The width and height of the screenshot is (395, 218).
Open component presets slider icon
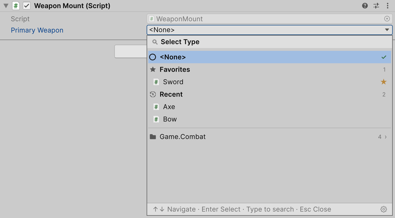tap(376, 6)
